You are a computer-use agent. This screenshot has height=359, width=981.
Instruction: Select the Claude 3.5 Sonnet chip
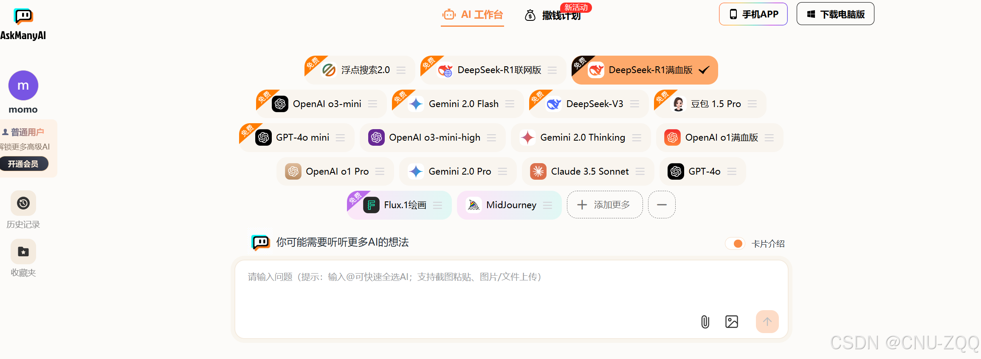coord(588,171)
